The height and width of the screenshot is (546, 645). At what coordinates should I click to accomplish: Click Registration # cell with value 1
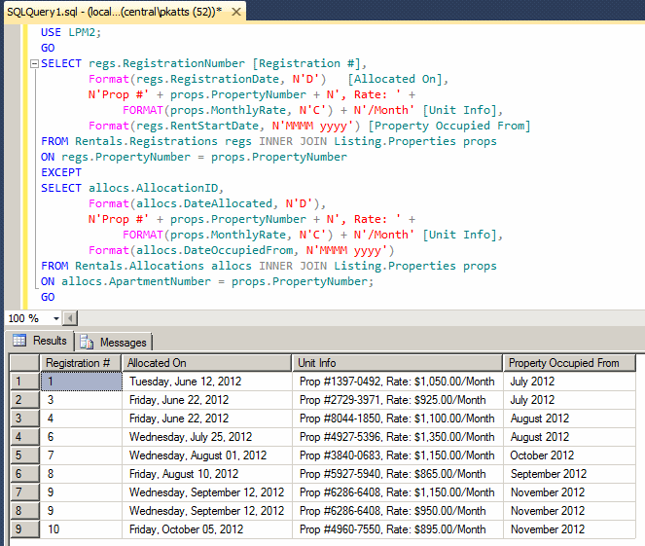point(81,382)
